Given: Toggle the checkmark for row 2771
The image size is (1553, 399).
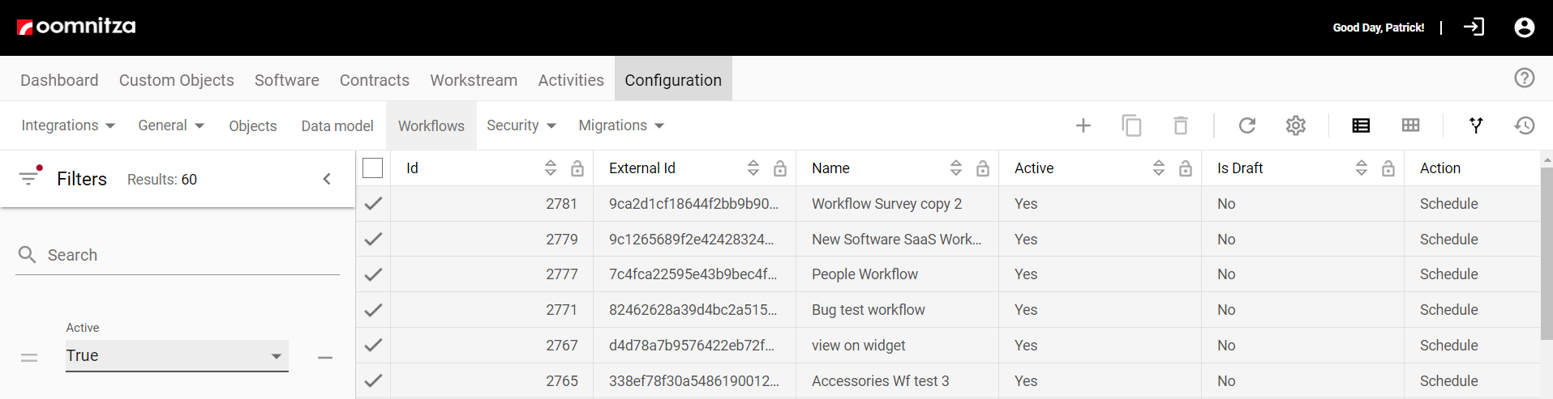Looking at the screenshot, I should tap(373, 310).
